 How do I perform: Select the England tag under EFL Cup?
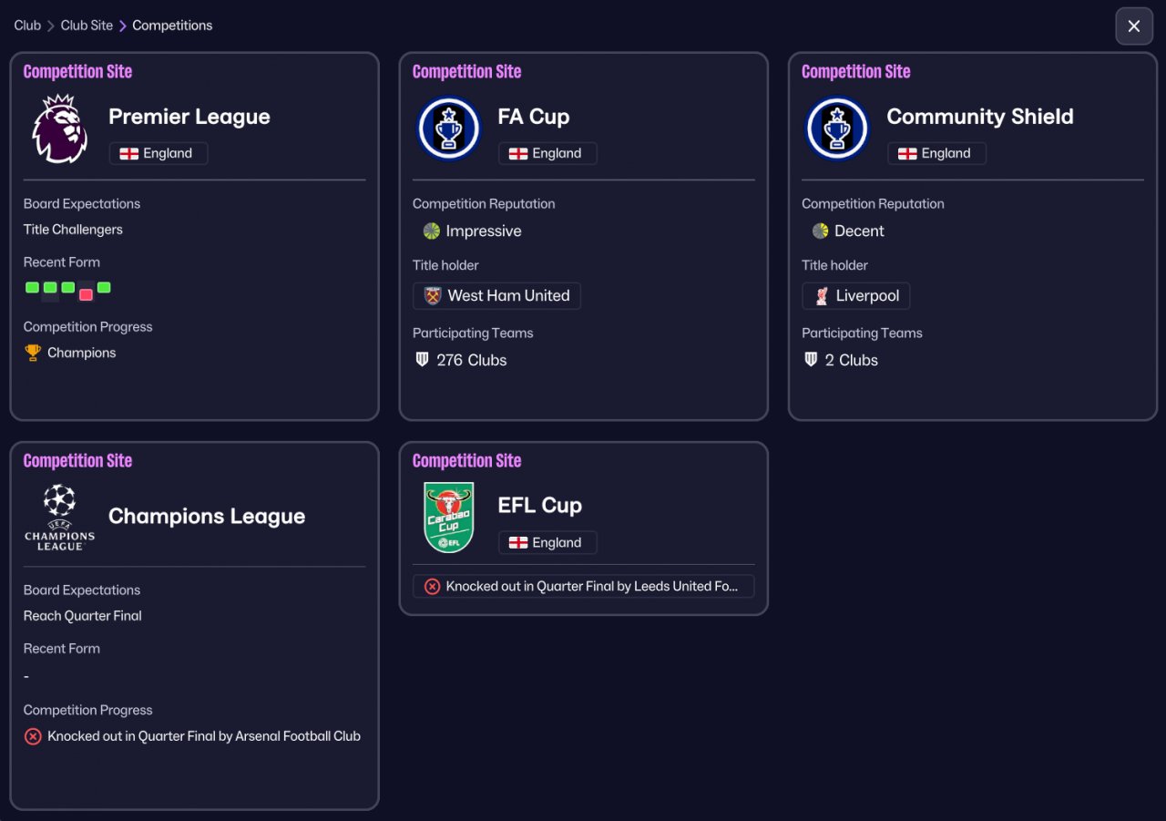click(547, 543)
